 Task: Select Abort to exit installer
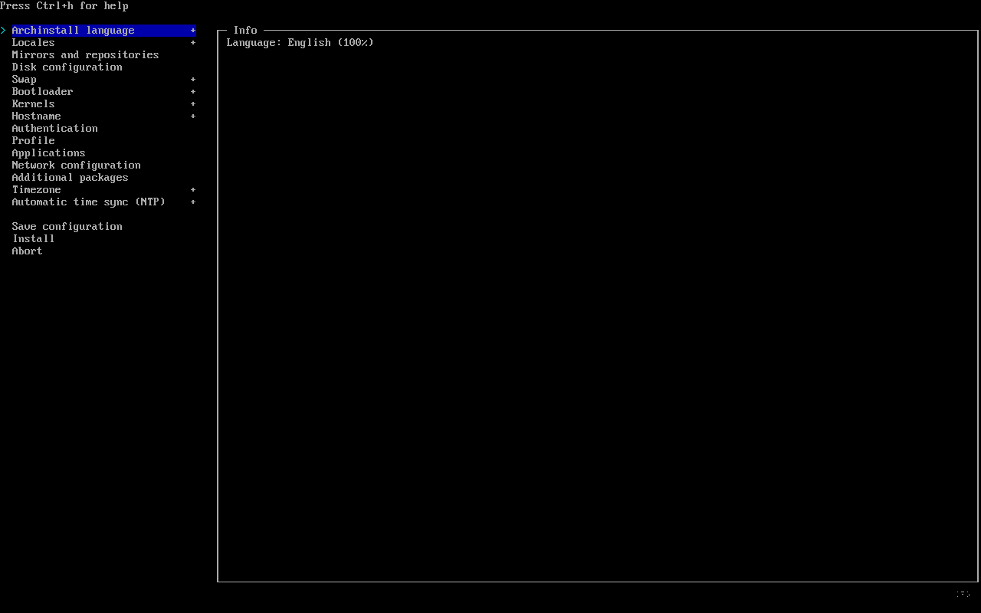click(x=27, y=251)
